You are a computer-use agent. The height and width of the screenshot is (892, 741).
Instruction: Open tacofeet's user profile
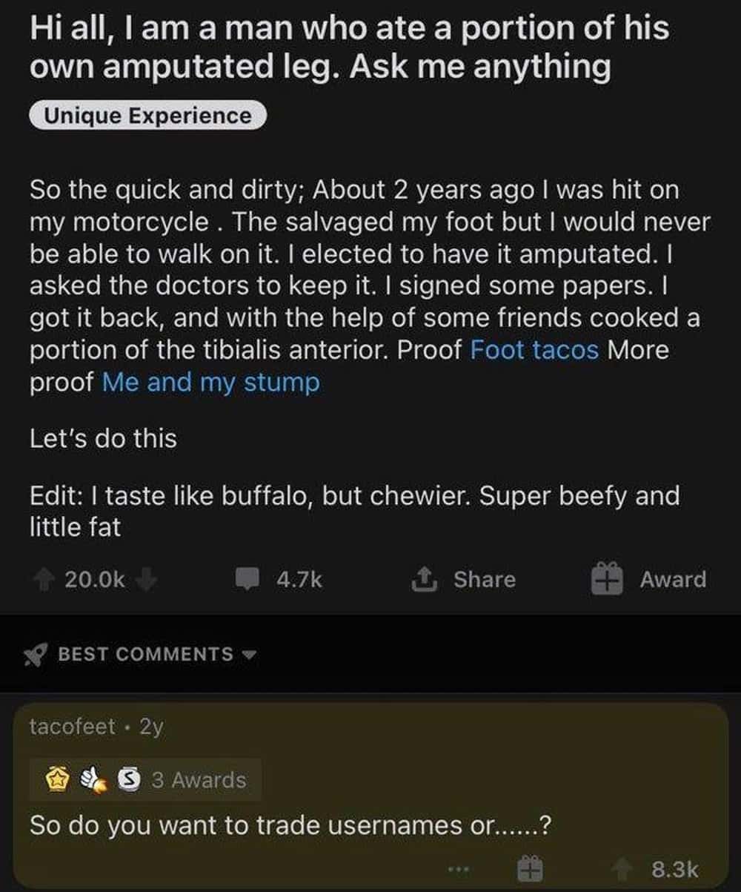(72, 727)
